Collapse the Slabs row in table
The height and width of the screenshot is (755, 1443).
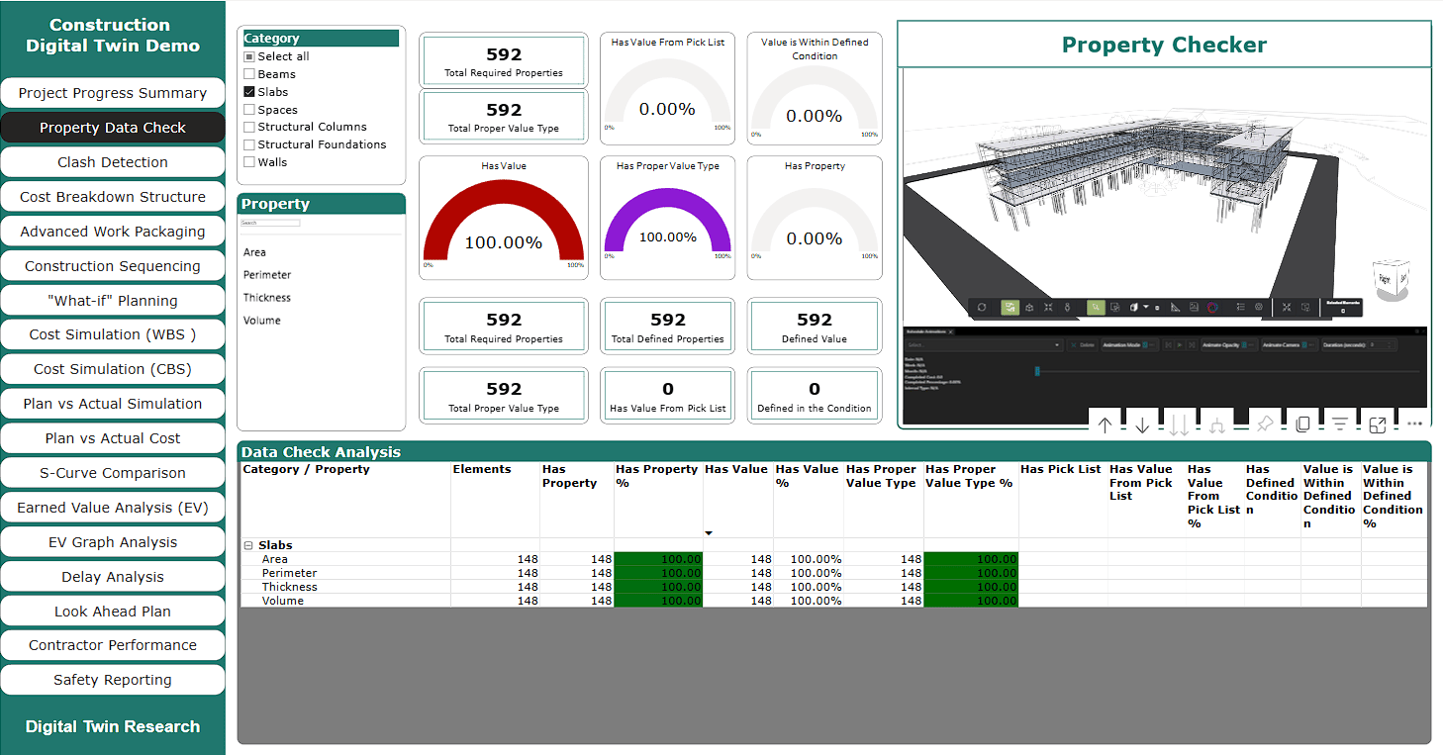click(247, 545)
